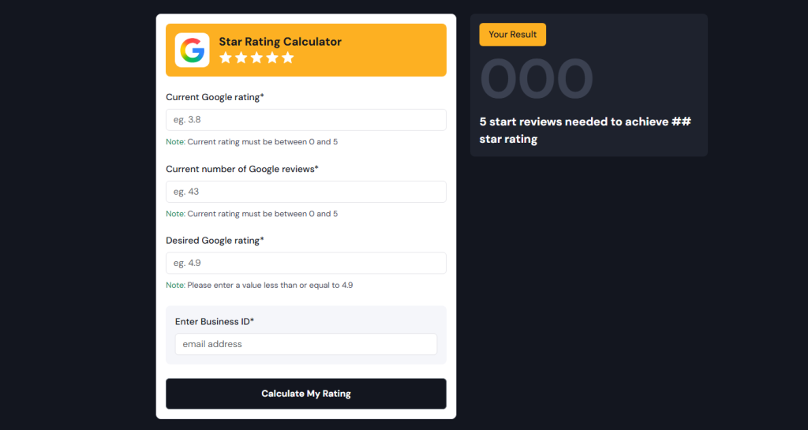Click the Enter Business ID label
Screen dimensions: 808x430
click(215, 321)
